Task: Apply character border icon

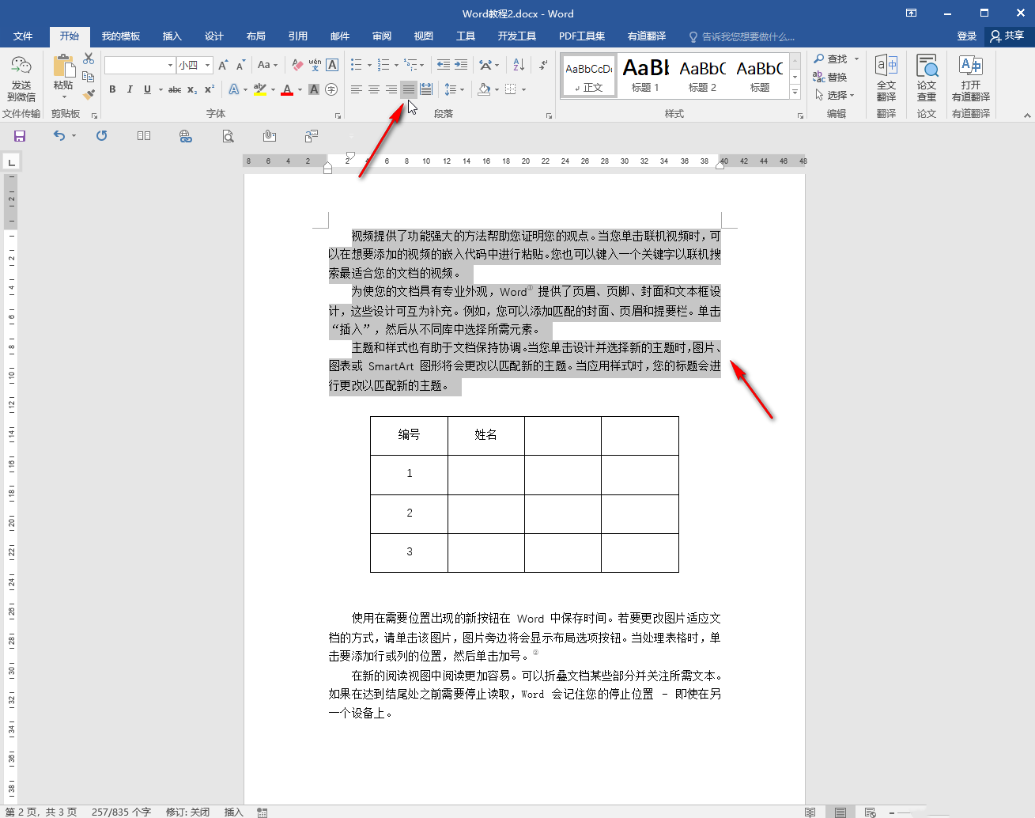Action: [x=332, y=65]
